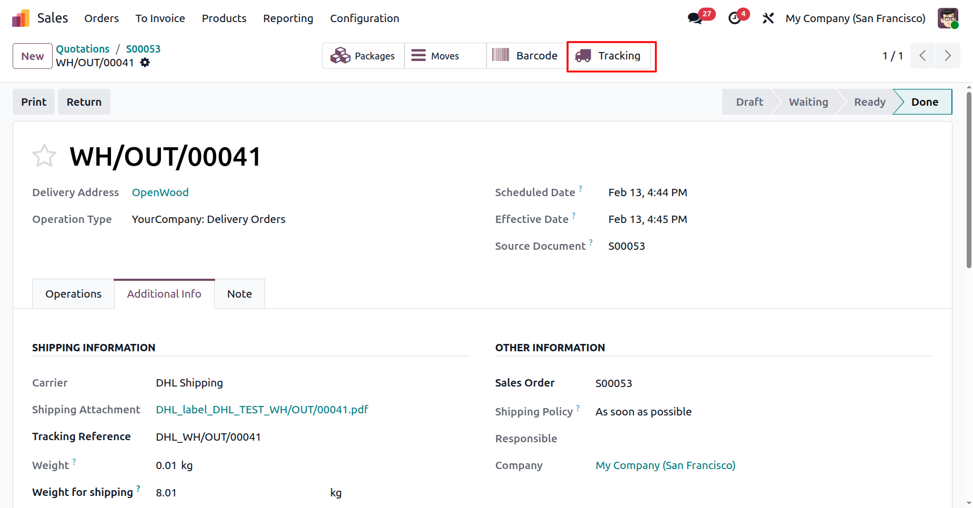Click the Sales app logo icon
The width and height of the screenshot is (973, 508).
(x=21, y=18)
